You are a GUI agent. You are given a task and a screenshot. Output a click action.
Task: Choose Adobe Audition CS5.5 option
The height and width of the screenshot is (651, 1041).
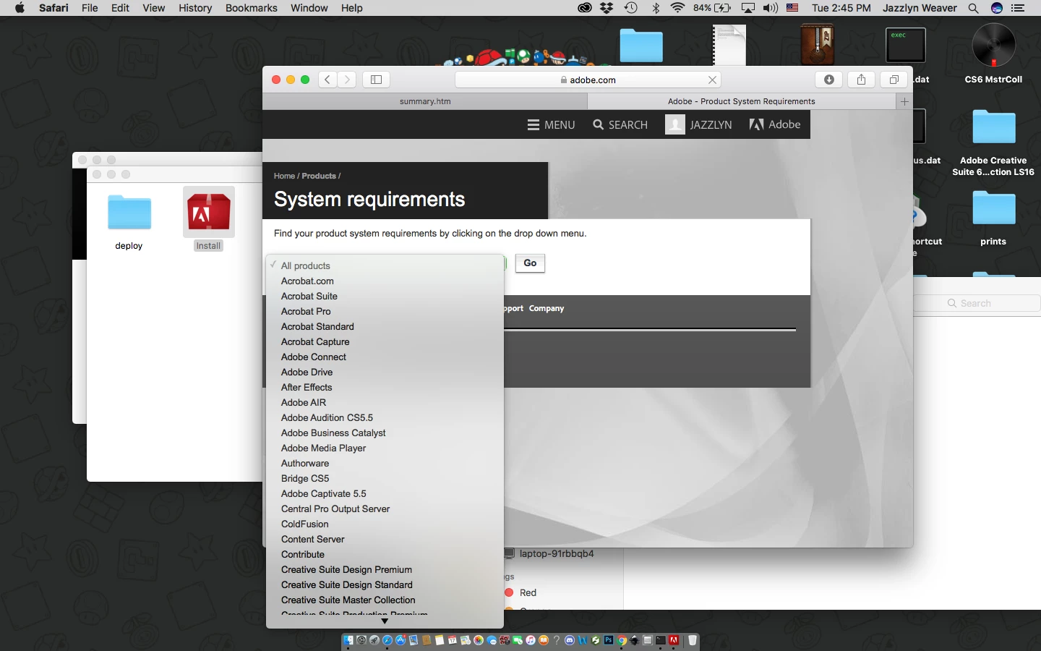click(x=385, y=417)
